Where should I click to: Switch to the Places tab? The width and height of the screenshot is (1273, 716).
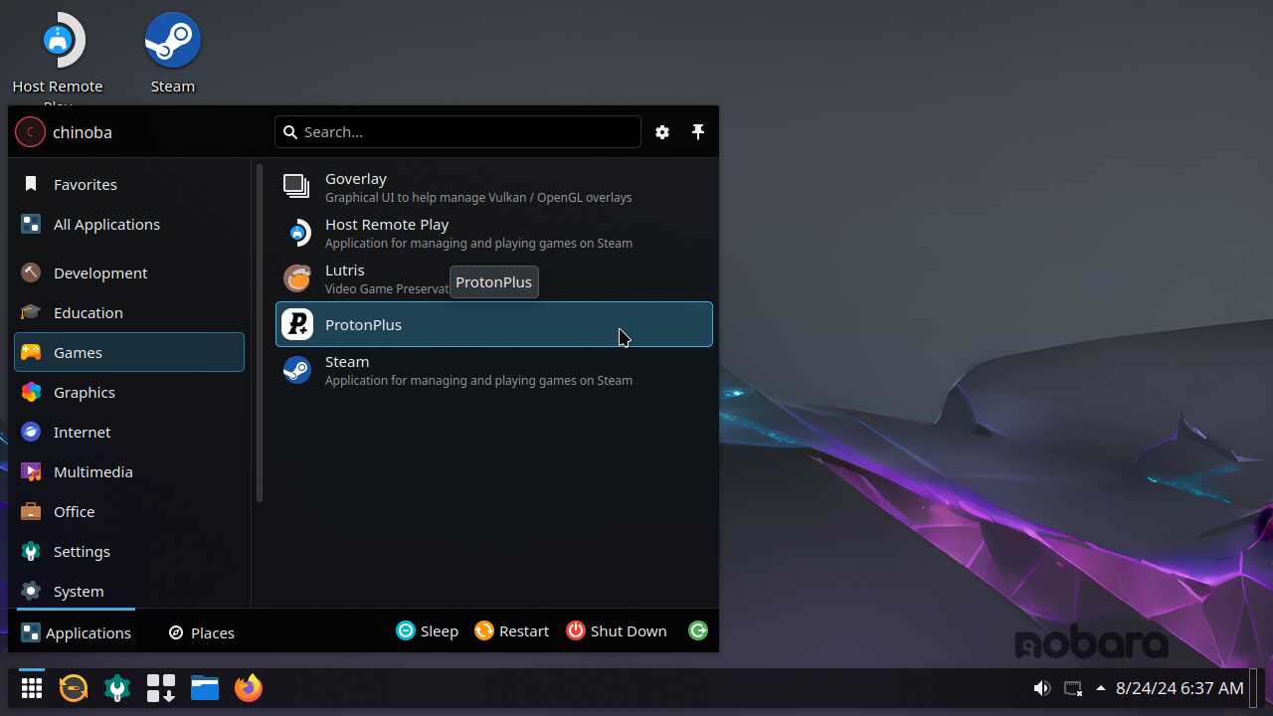point(202,632)
